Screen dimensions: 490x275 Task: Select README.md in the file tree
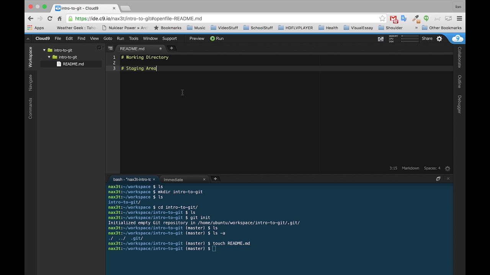73,64
